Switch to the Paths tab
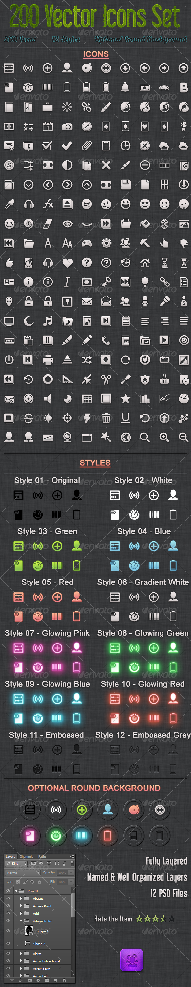 click(x=42, y=857)
